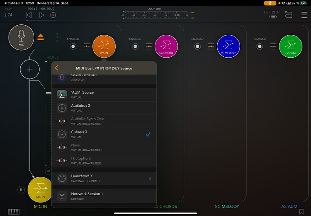The height and width of the screenshot is (216, 311).
Task: Start recording with the record button
Action: coord(53,15)
